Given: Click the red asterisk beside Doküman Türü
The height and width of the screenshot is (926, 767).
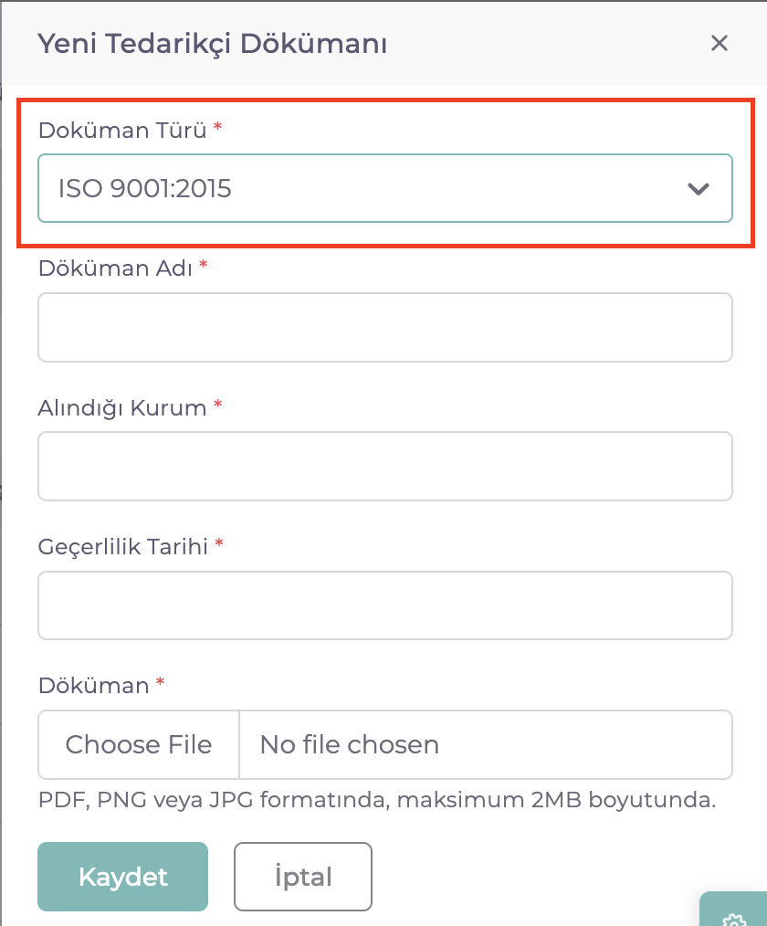Looking at the screenshot, I should 217,128.
